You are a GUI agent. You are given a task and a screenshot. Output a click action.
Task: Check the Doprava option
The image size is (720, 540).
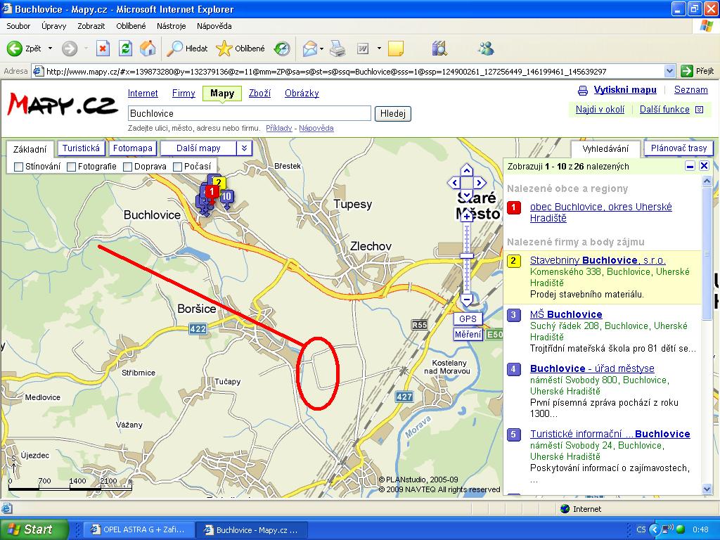(128, 167)
